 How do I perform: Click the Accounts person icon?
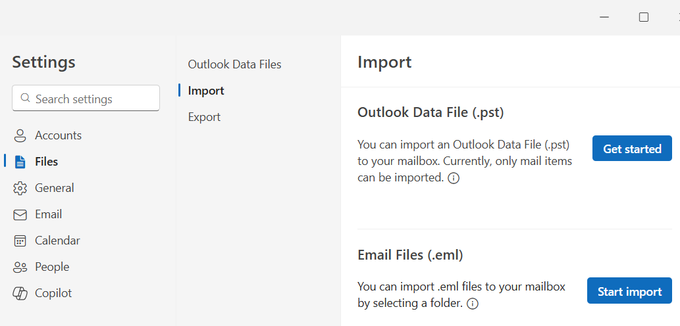(x=20, y=135)
